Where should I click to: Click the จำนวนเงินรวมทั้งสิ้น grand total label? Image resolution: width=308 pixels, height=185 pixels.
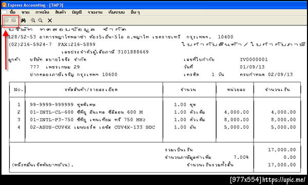click(210, 165)
